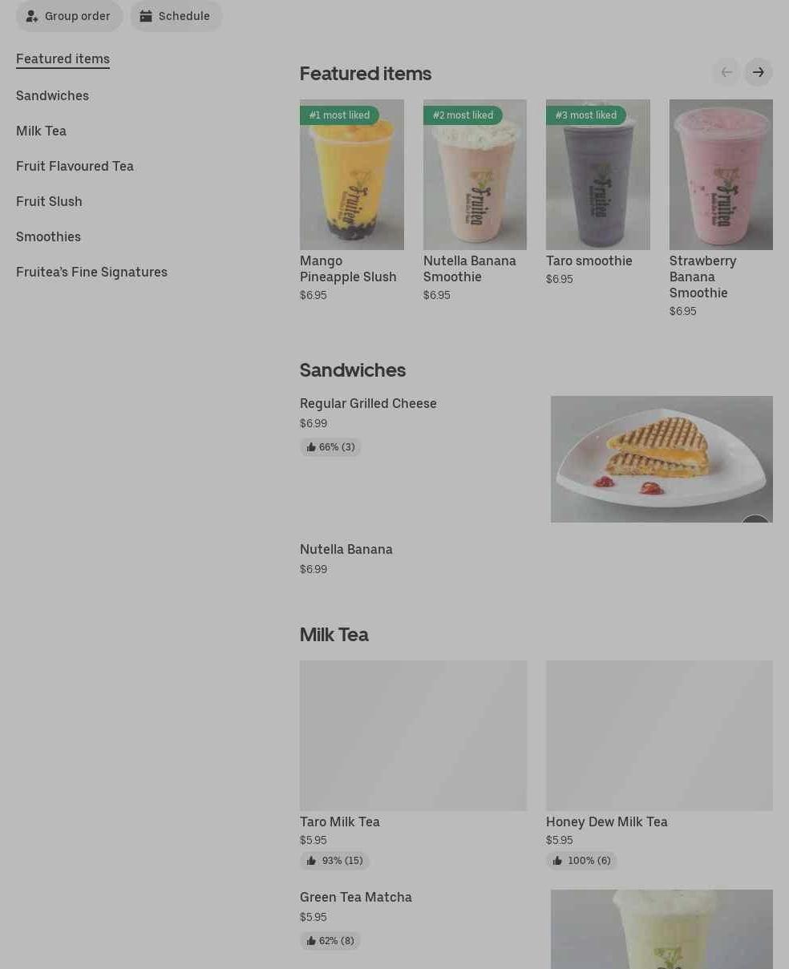Open the Taro smoothie item link
The width and height of the screenshot is (789, 969).
coord(589,260)
